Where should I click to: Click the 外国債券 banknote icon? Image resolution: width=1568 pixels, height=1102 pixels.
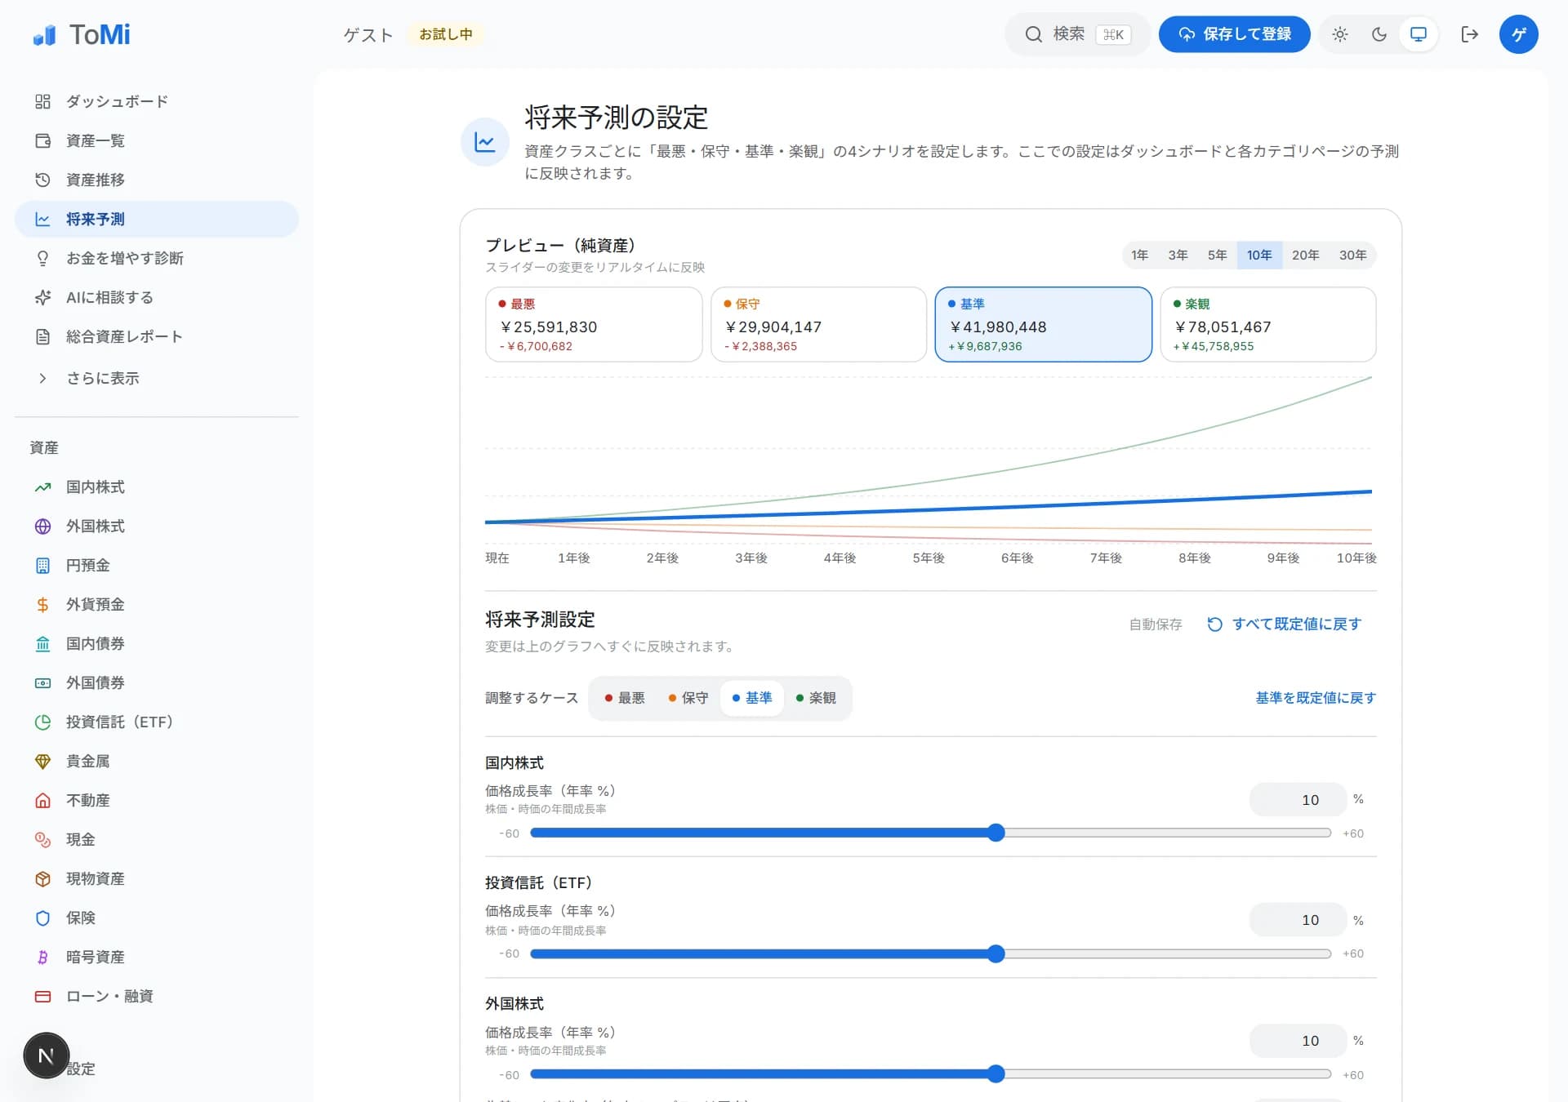42,683
